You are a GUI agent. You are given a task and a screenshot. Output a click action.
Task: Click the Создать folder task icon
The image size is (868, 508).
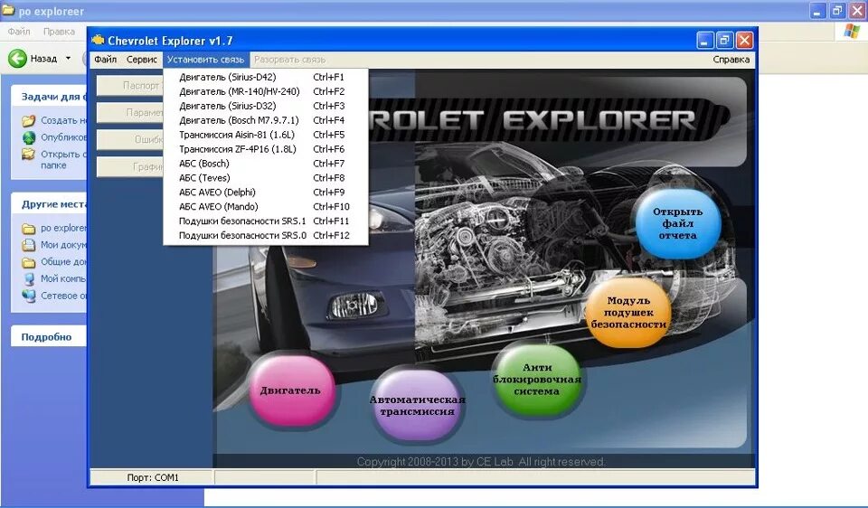click(29, 120)
